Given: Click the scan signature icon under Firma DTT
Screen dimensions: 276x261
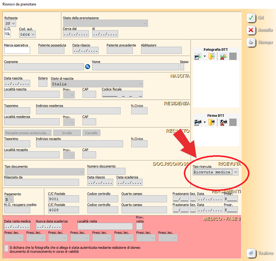Looking at the screenshot, I should pyautogui.click(x=198, y=122).
